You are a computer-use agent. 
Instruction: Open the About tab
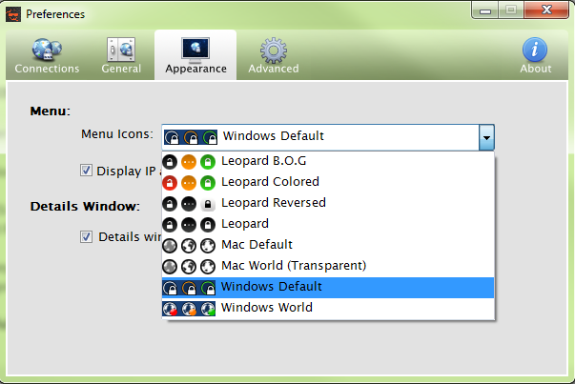click(535, 55)
